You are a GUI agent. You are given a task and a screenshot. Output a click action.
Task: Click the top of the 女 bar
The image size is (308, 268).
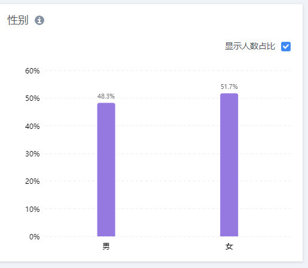[229, 94]
